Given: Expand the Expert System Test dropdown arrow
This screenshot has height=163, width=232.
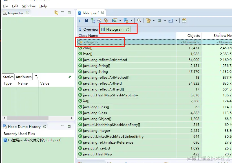Looking at the screenshot, I should (x=120, y=21).
